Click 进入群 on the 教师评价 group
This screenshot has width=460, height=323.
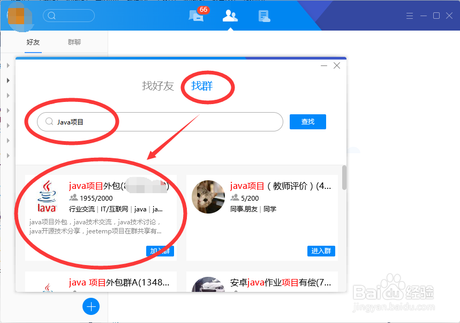coord(321,251)
